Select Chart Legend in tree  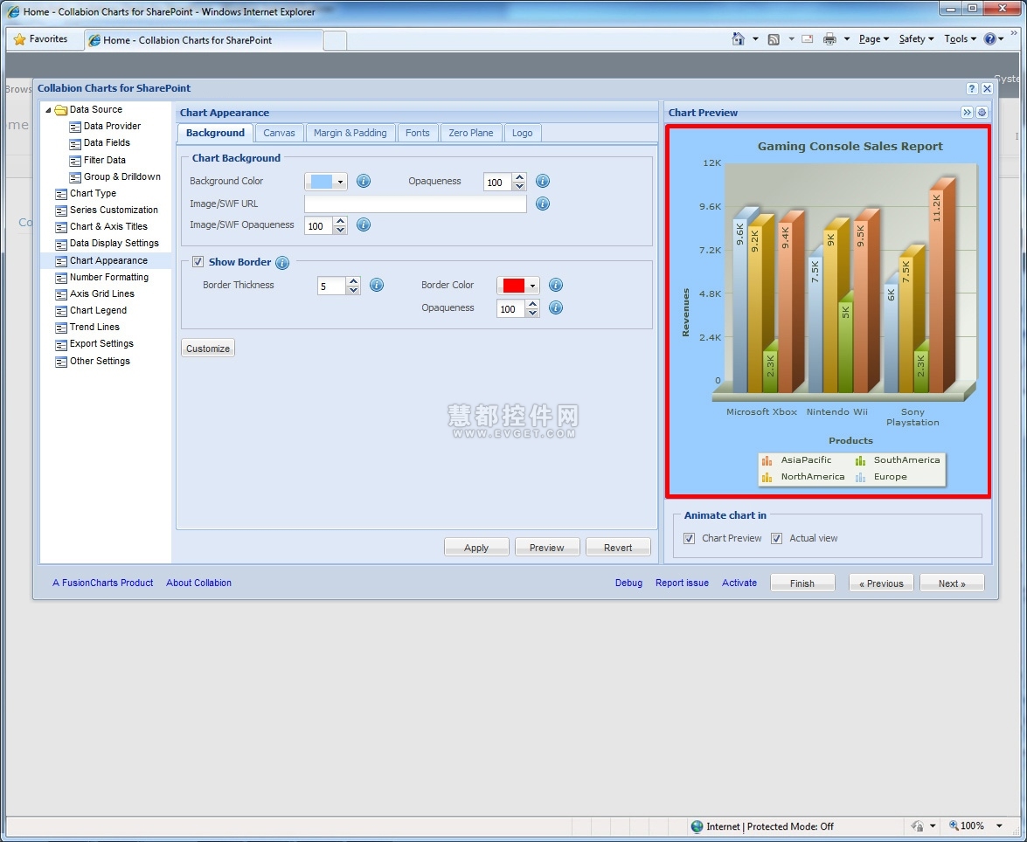click(98, 310)
